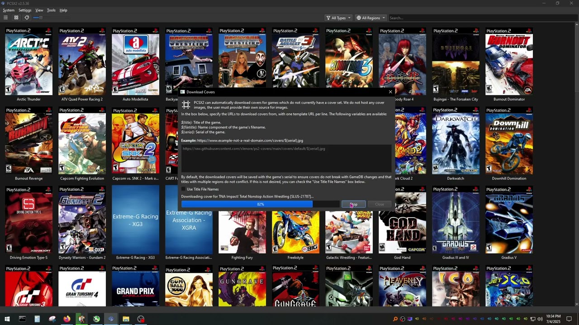Open the Windows Start menu
Screen dimensions: 579x325
[x=7, y=319]
